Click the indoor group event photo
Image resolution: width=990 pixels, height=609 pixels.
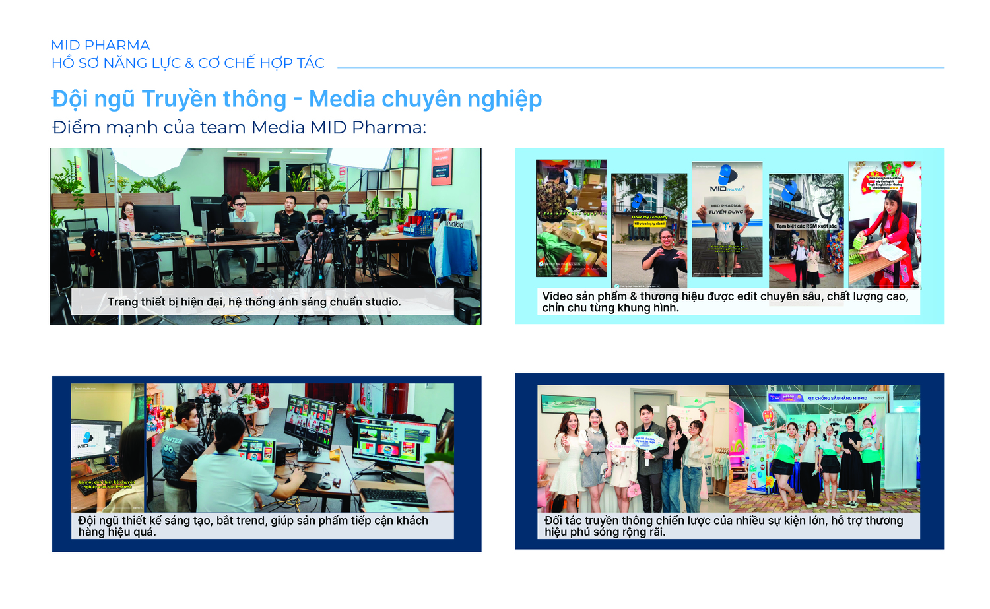tap(633, 449)
